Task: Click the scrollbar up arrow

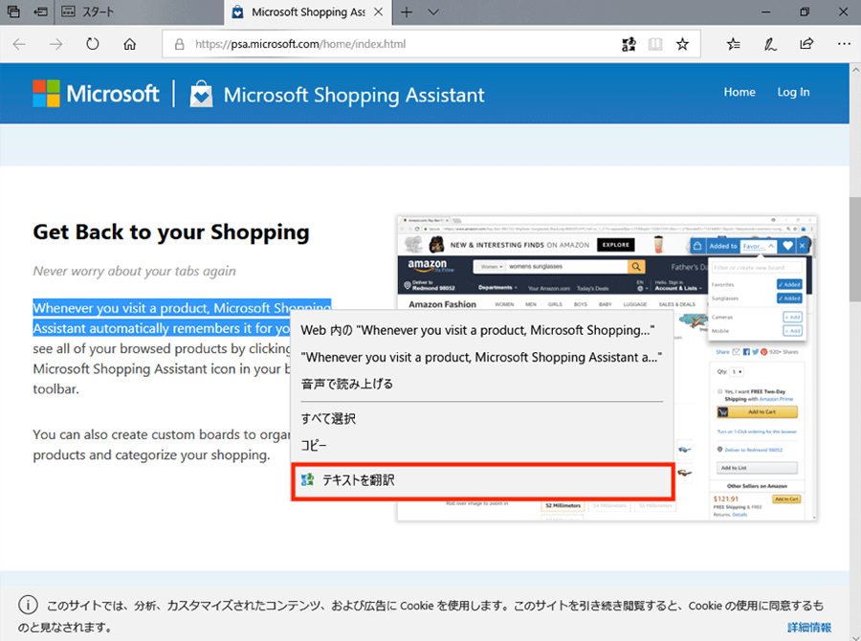Action: tap(855, 70)
